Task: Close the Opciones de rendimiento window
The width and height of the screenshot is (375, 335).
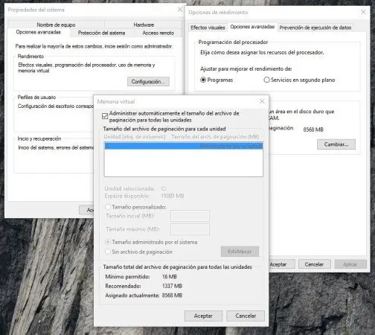Action: 363,12
